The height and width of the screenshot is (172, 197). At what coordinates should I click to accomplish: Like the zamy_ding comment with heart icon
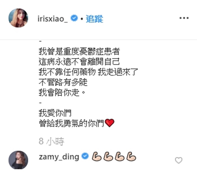pyautogui.click(x=178, y=160)
